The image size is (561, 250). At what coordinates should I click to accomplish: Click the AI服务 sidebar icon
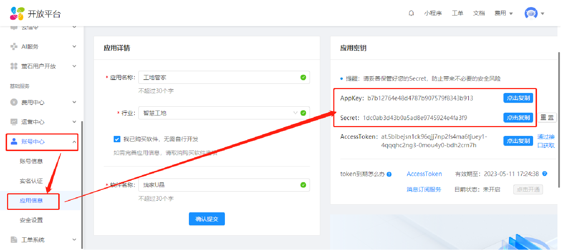(x=14, y=46)
